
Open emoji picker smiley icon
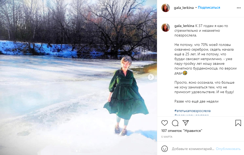[165, 149]
